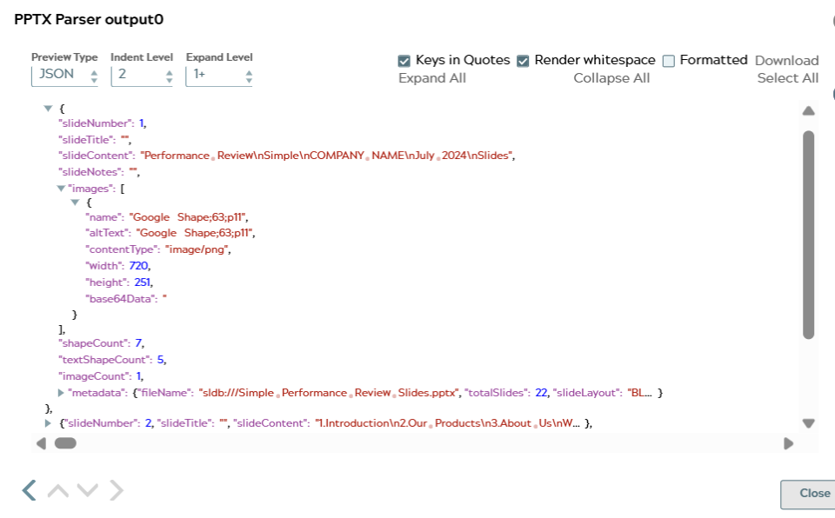Click the "slideLayout" key
835x518 pixels.
coord(588,393)
